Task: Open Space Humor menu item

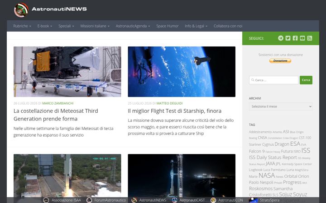Action: click(168, 26)
